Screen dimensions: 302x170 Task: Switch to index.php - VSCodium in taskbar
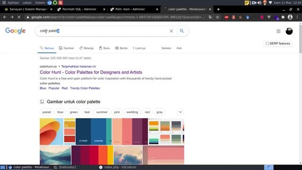117,167
